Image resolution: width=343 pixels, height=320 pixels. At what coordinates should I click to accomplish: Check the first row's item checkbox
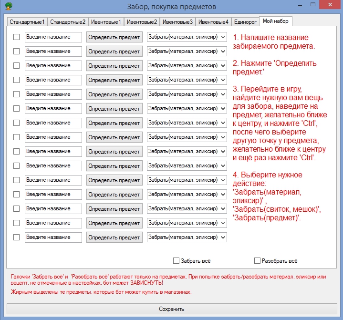tap(16, 37)
